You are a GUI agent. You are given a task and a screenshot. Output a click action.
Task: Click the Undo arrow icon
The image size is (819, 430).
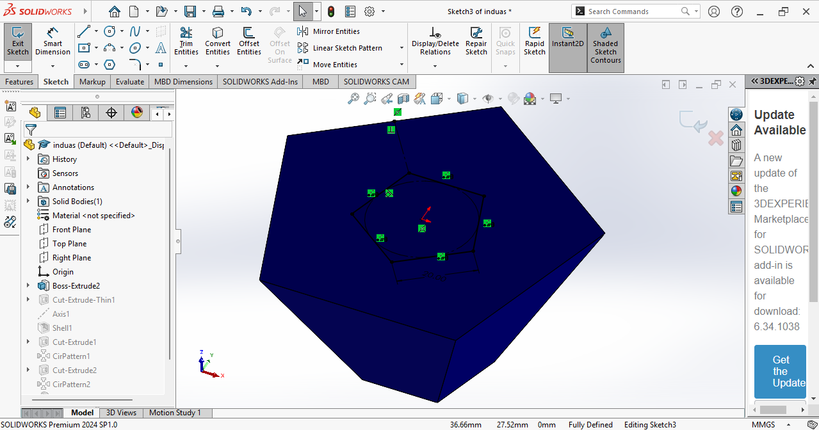[x=247, y=12]
